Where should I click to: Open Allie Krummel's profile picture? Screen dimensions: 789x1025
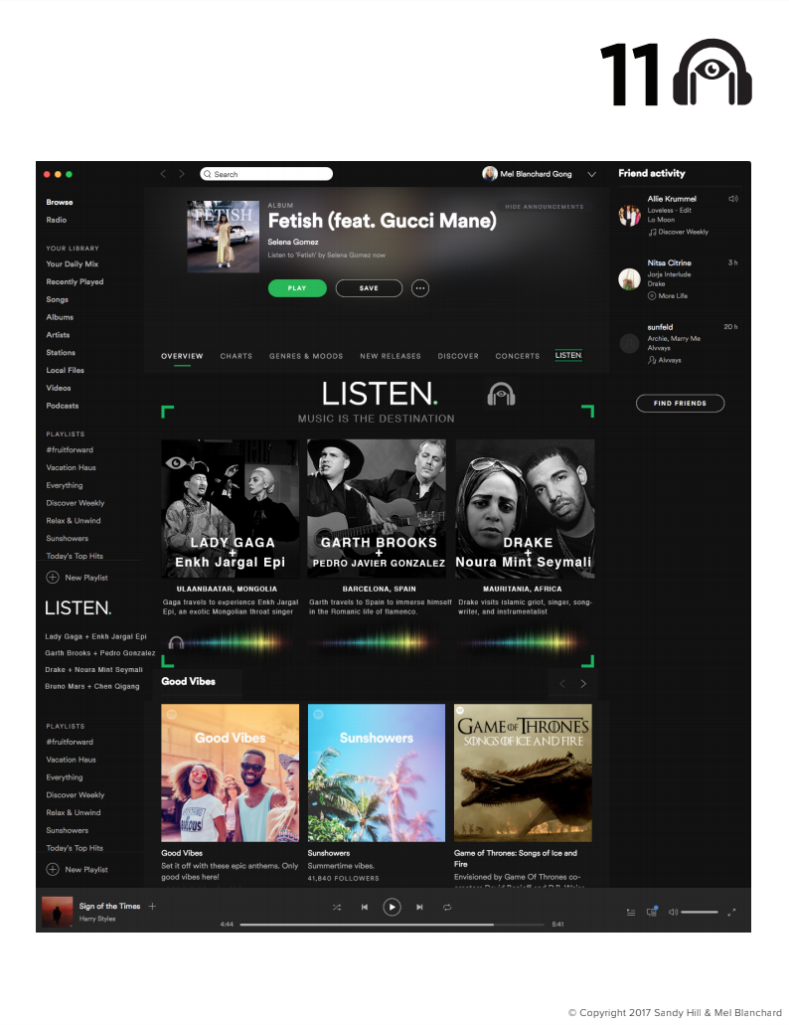point(630,215)
